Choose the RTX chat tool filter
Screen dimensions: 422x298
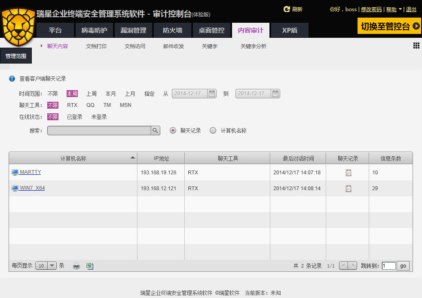[72, 105]
